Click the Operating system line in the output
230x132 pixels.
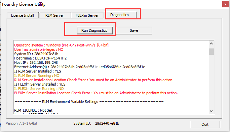61,45
